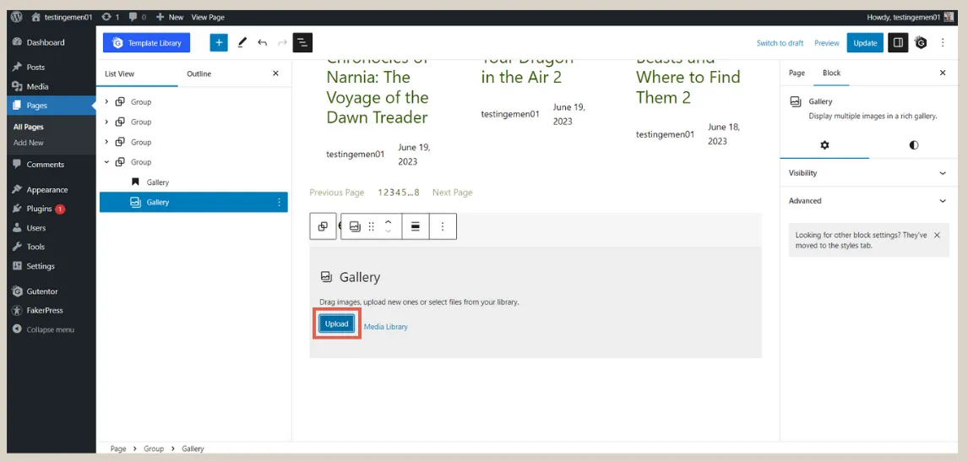Select Add New submenu under Pages
Screen dimensions: 968x462
pos(29,143)
